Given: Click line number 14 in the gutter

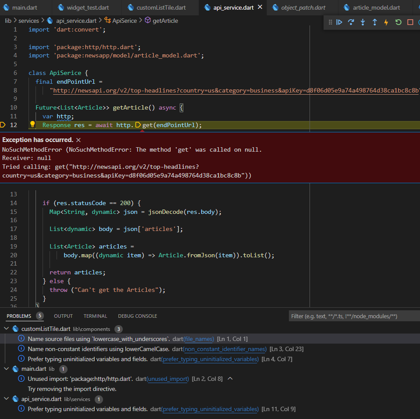Looking at the screenshot, I should (14, 203).
